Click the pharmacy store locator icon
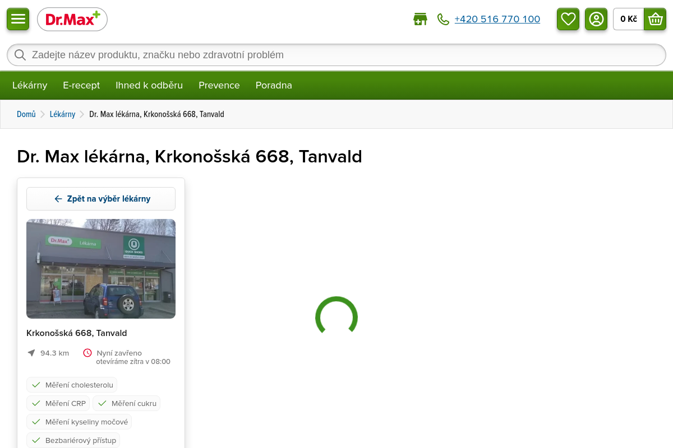 click(x=420, y=20)
